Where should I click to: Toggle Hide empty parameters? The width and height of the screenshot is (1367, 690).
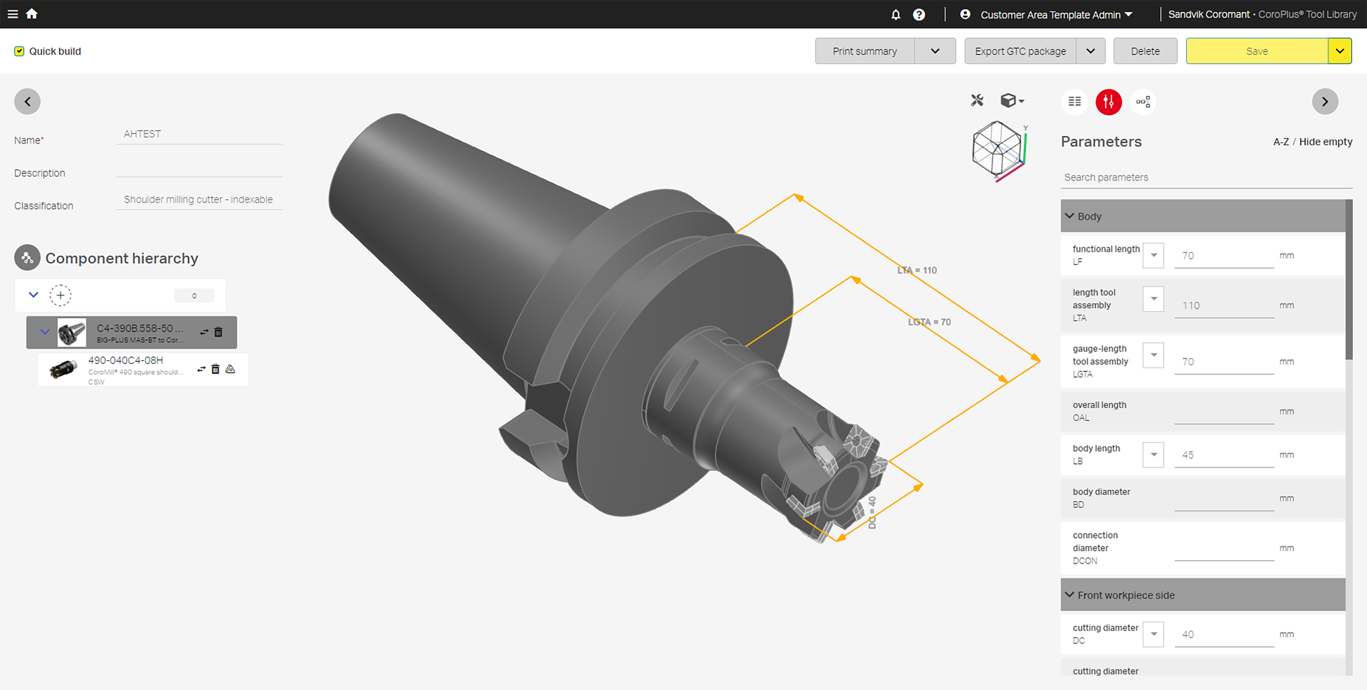point(1325,142)
